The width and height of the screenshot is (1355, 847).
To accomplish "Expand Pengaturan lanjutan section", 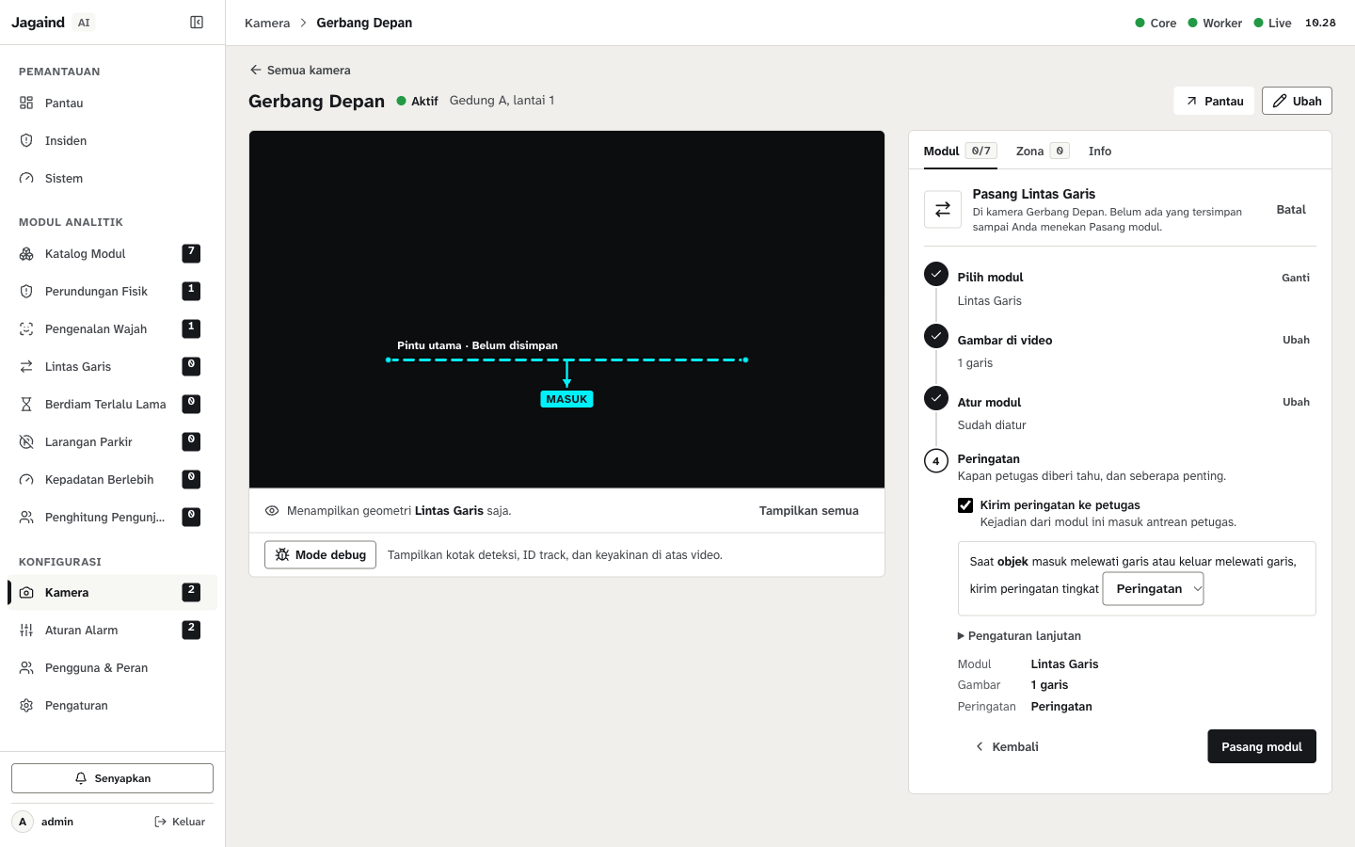I will point(1020,636).
